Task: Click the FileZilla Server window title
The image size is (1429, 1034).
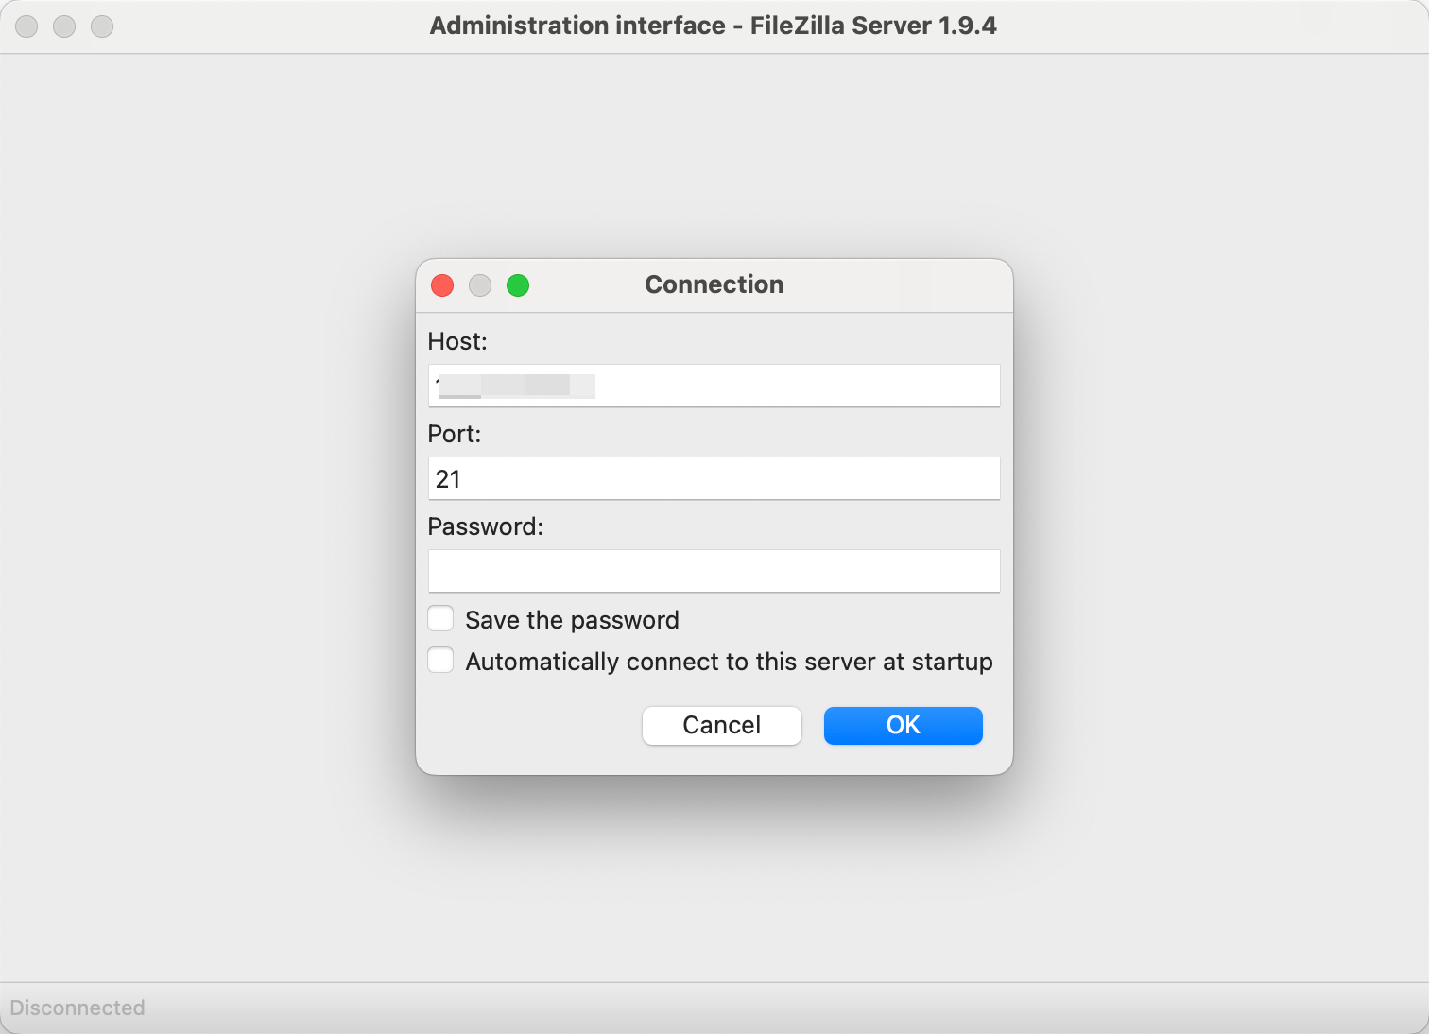Action: coord(714,26)
